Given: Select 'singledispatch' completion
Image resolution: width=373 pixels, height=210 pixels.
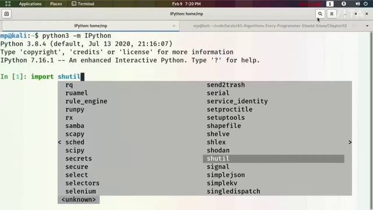Looking at the screenshot, I should click(x=233, y=191).
